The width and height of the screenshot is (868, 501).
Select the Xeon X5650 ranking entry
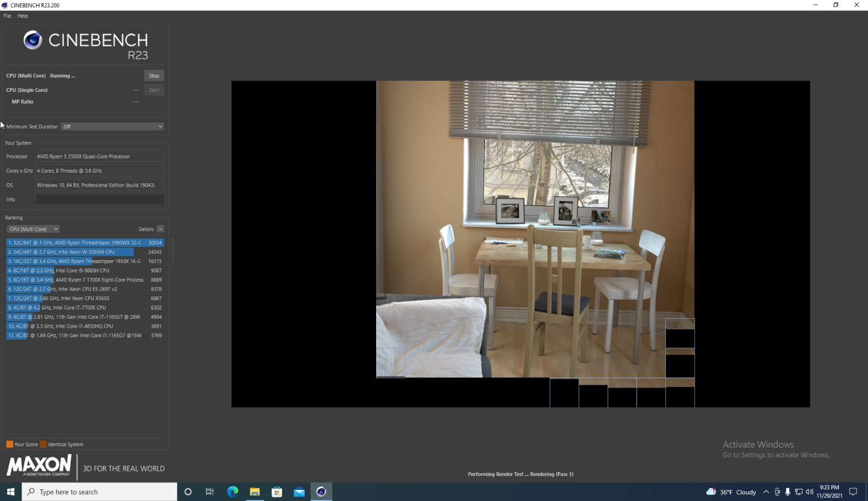[x=85, y=298]
